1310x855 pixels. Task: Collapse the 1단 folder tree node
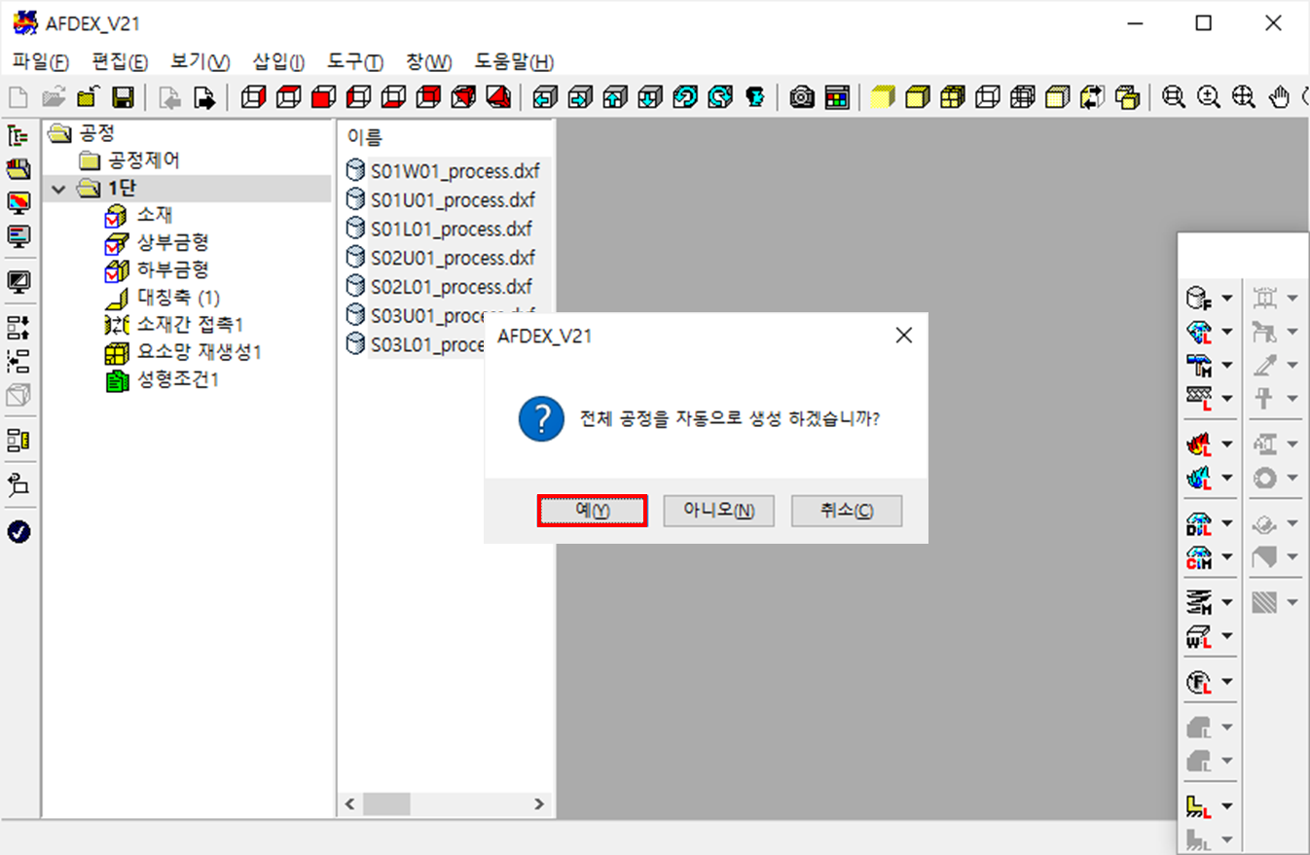(57, 189)
